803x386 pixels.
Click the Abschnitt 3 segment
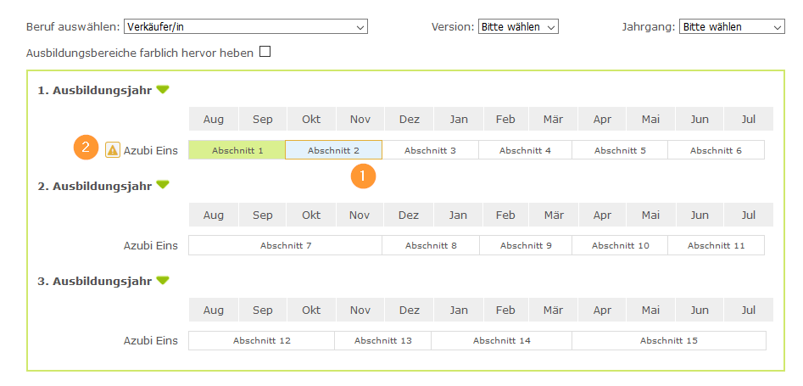pyautogui.click(x=430, y=150)
